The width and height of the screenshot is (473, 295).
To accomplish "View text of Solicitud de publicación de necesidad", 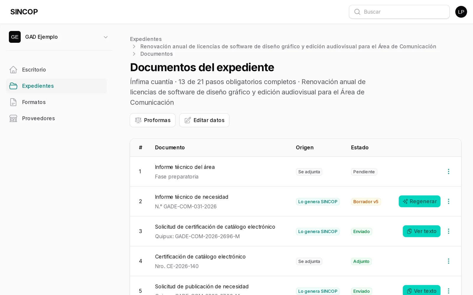I will click(422, 291).
